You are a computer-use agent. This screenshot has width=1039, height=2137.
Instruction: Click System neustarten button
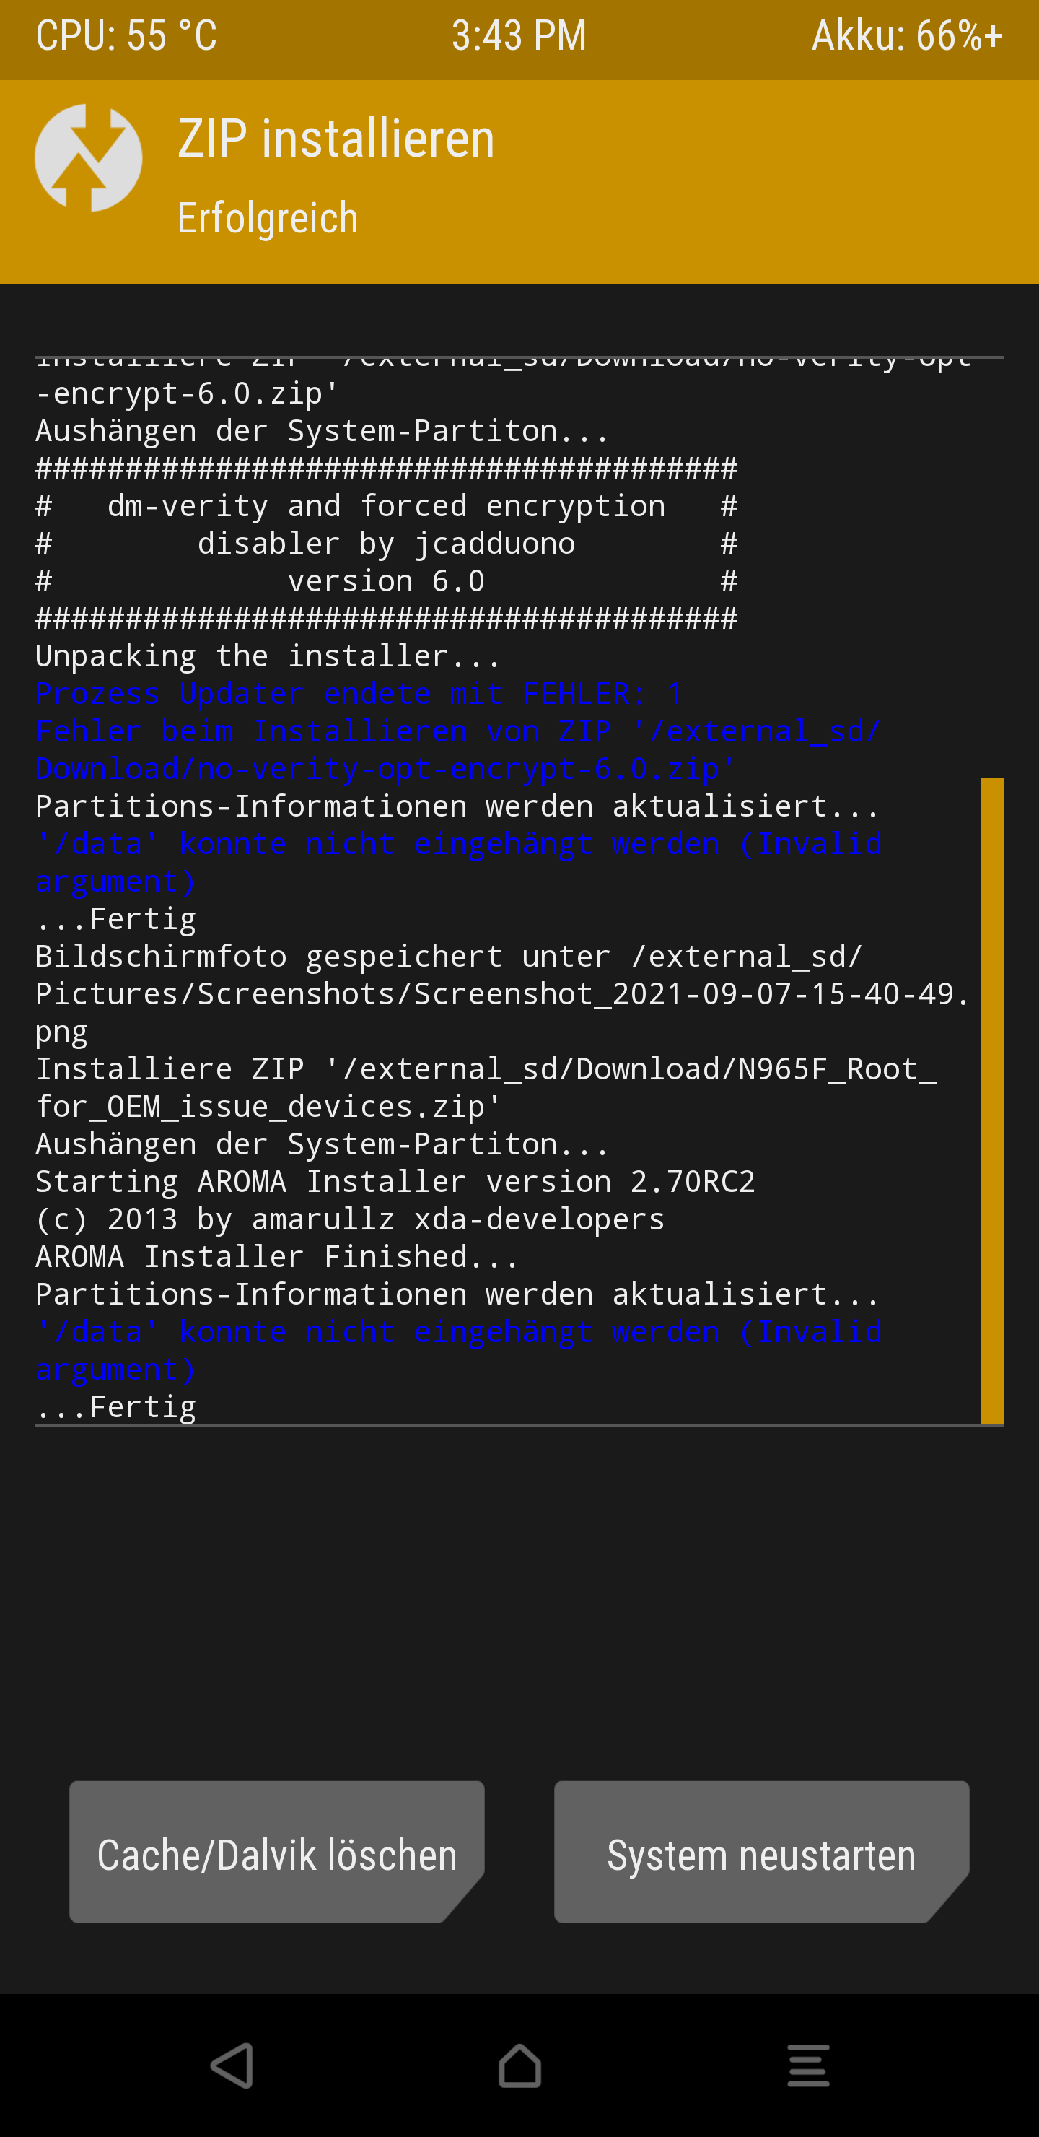pos(761,1852)
